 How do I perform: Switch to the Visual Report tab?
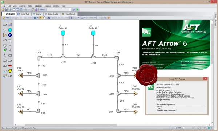coord(69,14)
